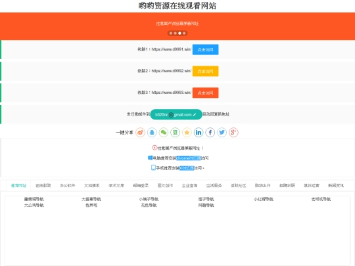Open the 大公鸡导航 link
Viewport: 355px width, 266px height.
tap(34, 205)
